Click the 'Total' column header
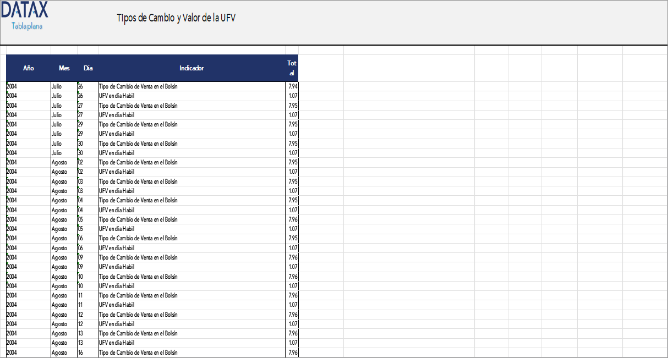Viewport: 668px width, 358px height. point(292,68)
